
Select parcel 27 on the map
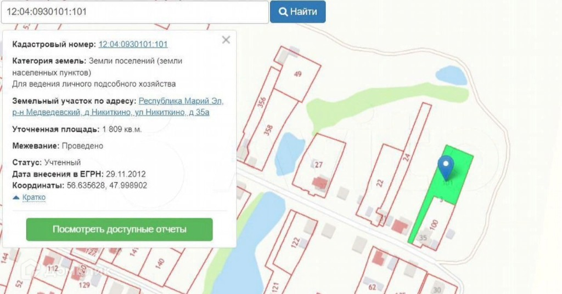point(319,165)
